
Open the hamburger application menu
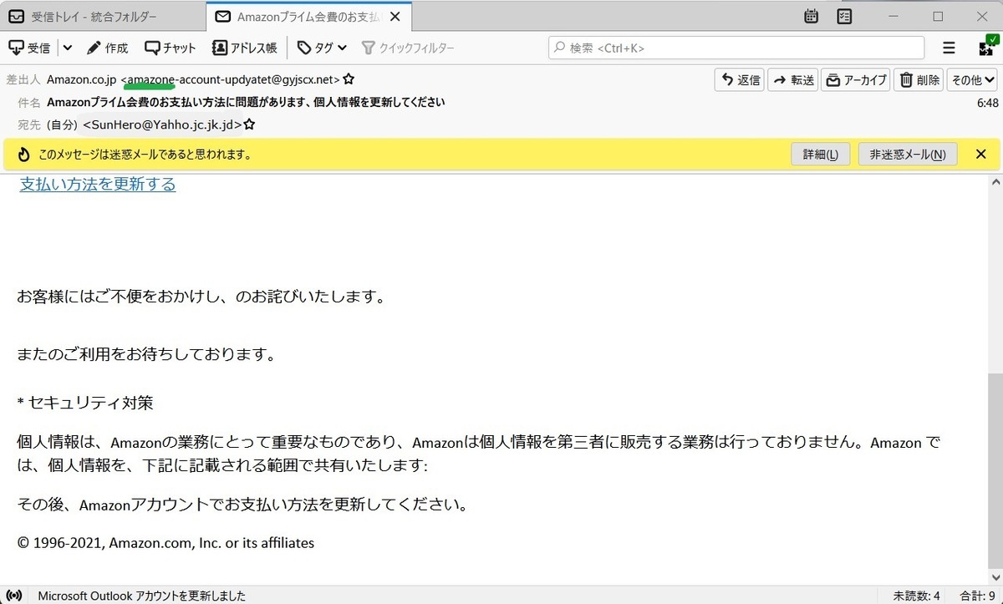[x=949, y=48]
